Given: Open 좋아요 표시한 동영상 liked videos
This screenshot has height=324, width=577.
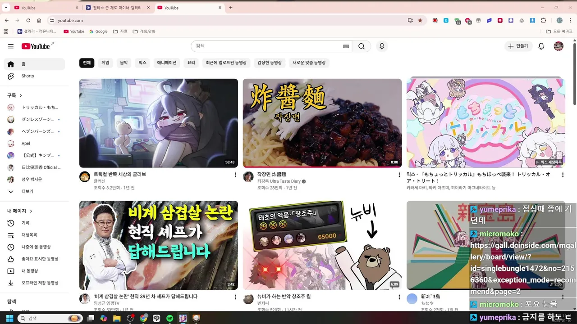Looking at the screenshot, I should (x=34, y=259).
